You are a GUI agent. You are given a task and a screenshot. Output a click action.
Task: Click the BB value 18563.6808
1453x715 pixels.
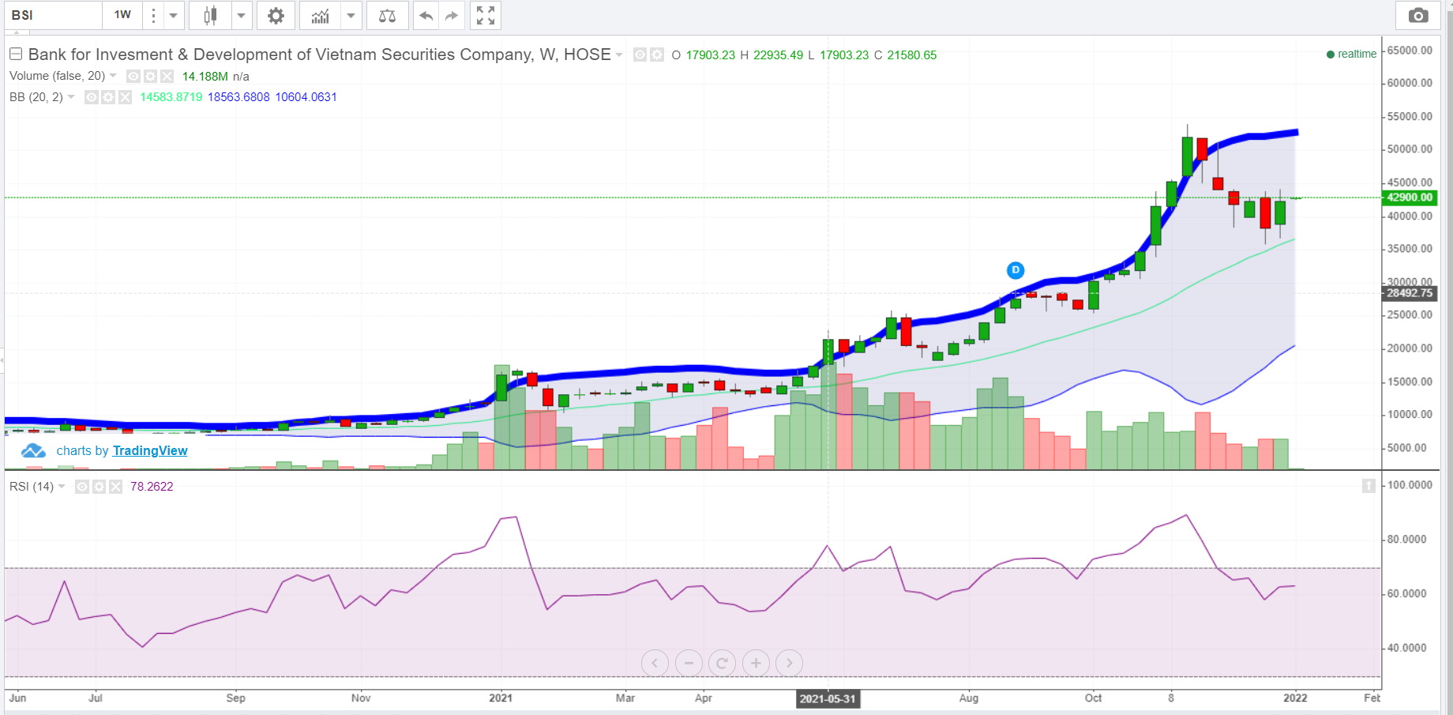(238, 97)
